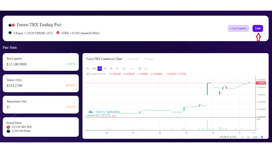Screen dimensions: 272x153
Task: Click the + Add Liquidity button
Action: (238, 28)
